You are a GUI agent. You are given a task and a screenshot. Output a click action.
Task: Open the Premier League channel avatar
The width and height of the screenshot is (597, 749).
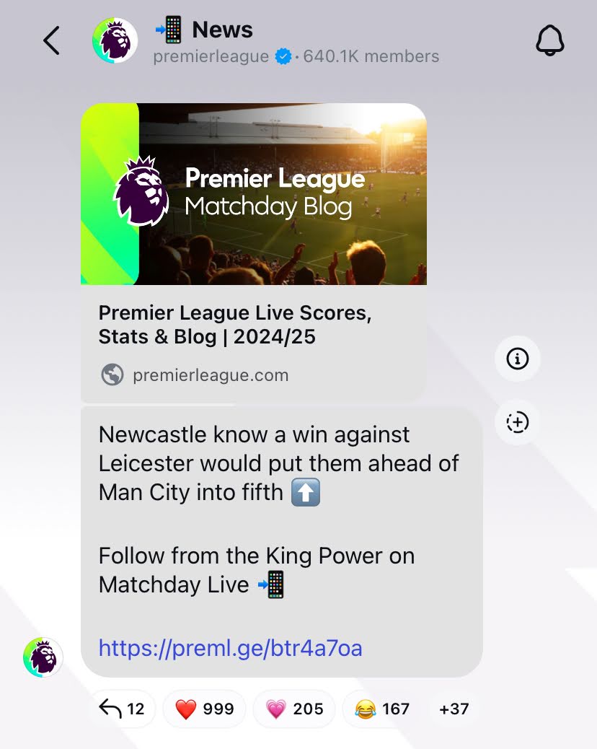click(x=115, y=40)
